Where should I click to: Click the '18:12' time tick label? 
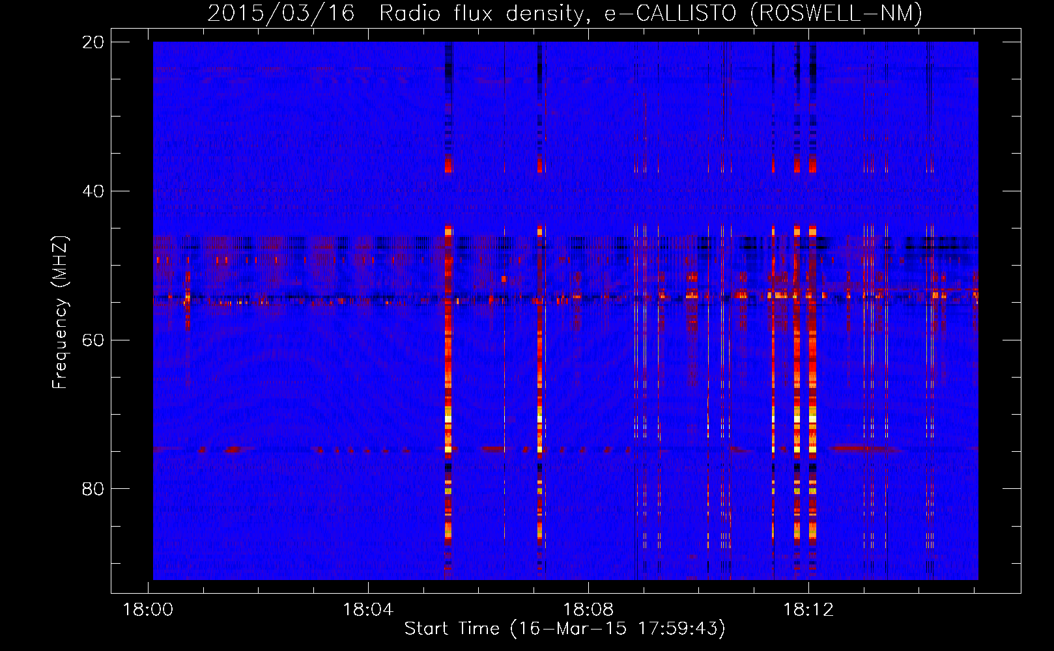pos(808,610)
